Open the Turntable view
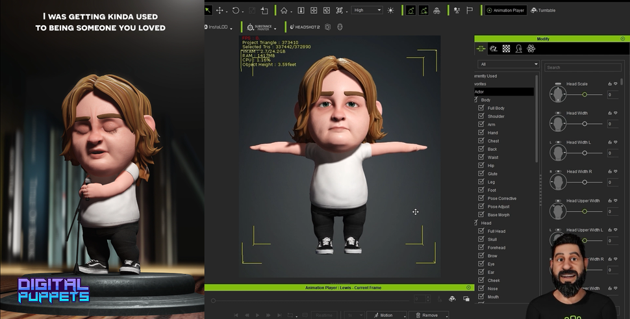 [x=543, y=10]
